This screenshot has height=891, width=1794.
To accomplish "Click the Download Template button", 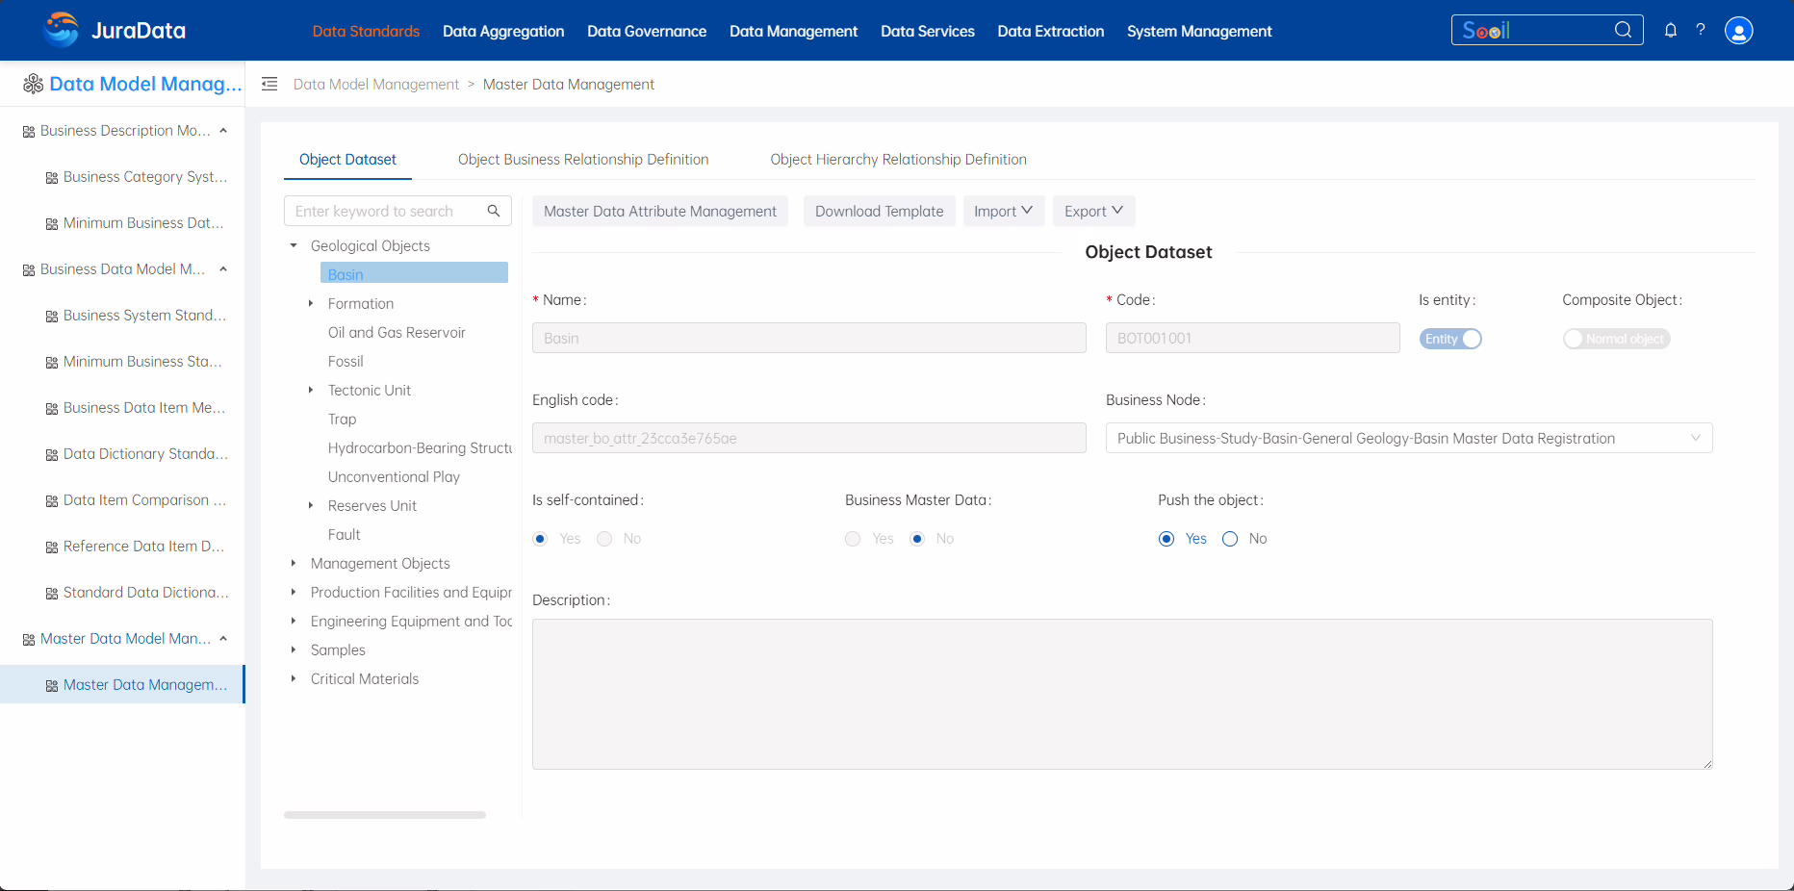I will [879, 212].
